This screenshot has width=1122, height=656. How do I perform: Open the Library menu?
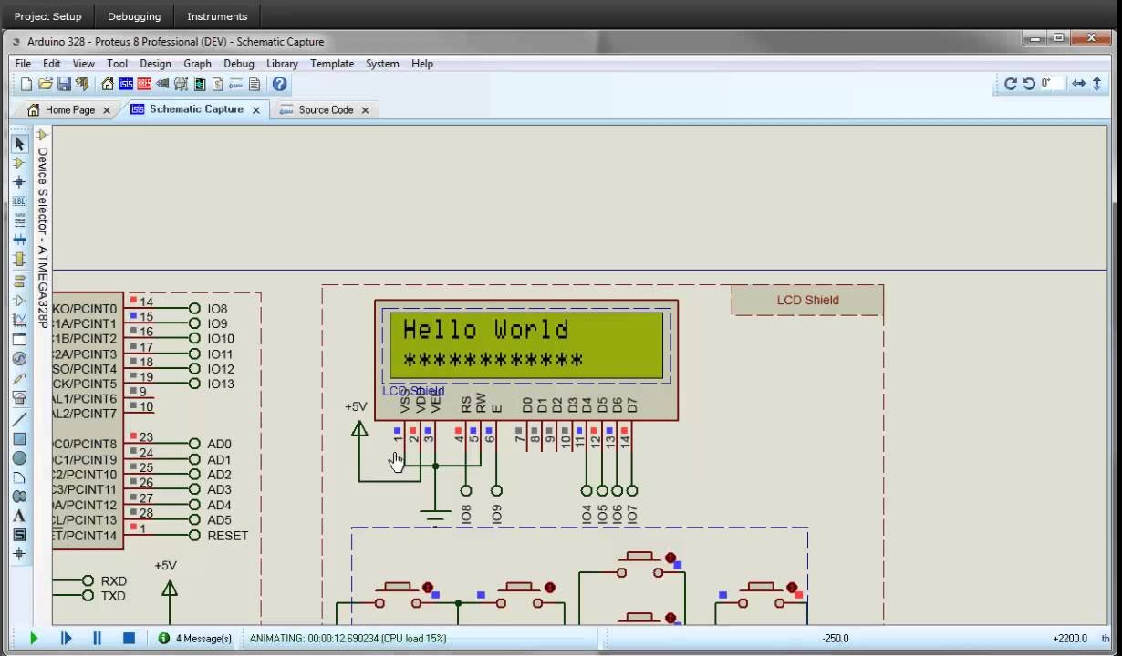pos(282,64)
